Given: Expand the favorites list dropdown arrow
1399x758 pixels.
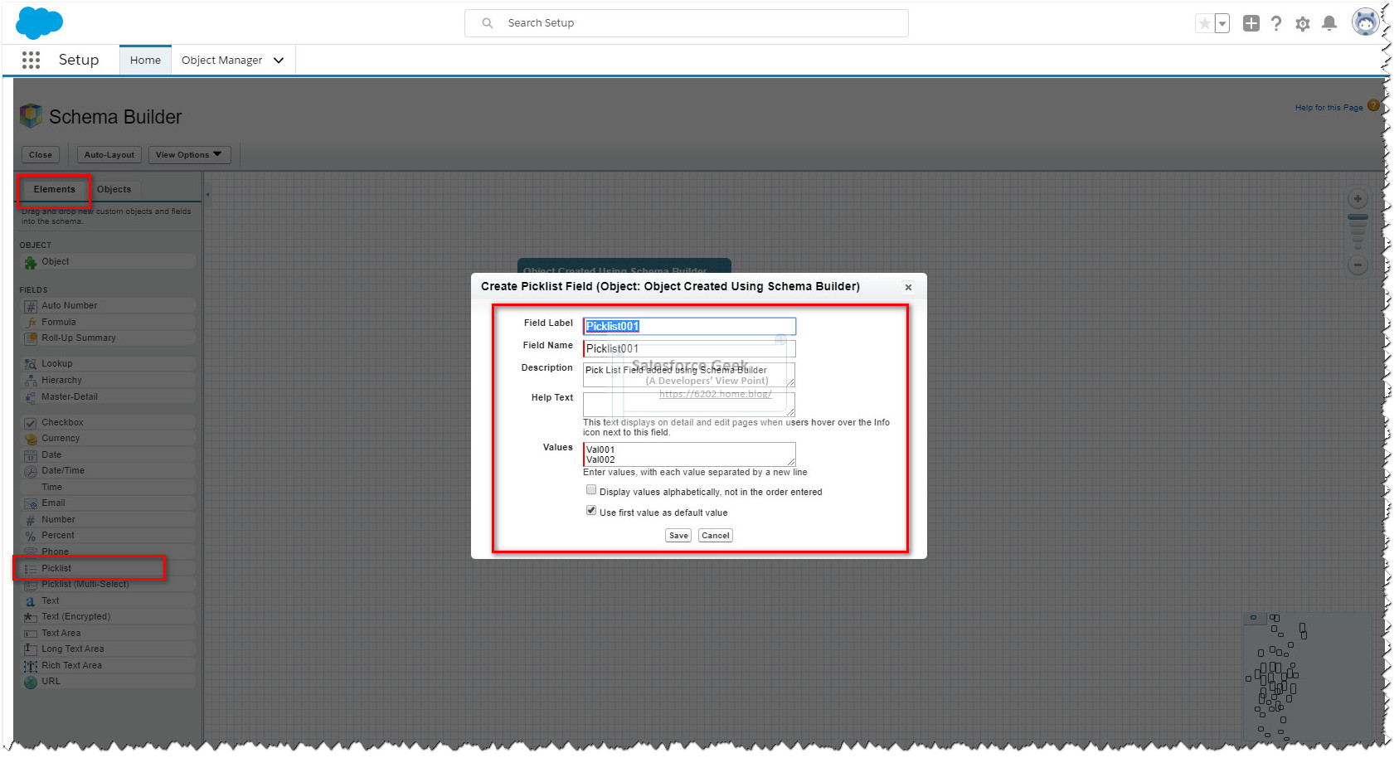Looking at the screenshot, I should tap(1222, 24).
